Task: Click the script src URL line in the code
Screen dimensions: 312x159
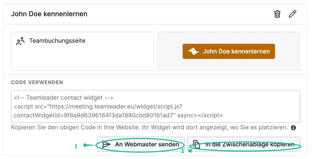Action: 98,107
